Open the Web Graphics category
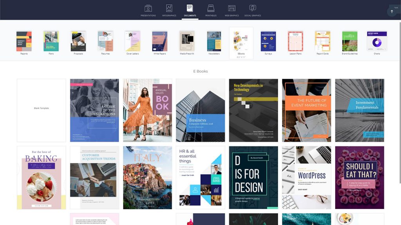 pos(232,11)
